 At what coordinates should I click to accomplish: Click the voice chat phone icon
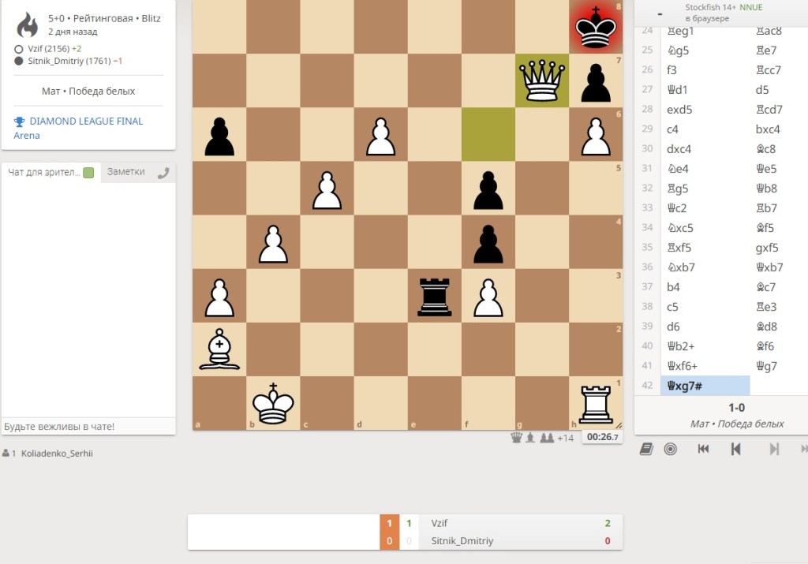(x=163, y=173)
